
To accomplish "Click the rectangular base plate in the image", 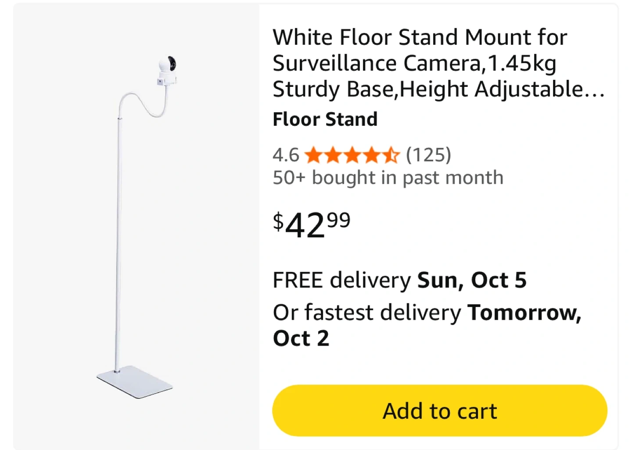I will (x=135, y=382).
